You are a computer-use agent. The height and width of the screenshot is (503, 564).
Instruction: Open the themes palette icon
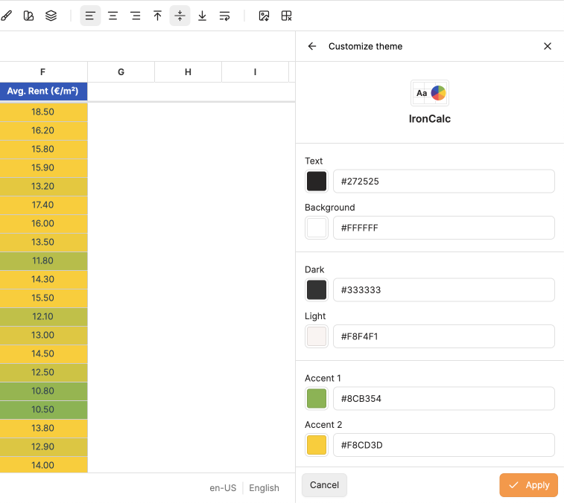pos(28,16)
